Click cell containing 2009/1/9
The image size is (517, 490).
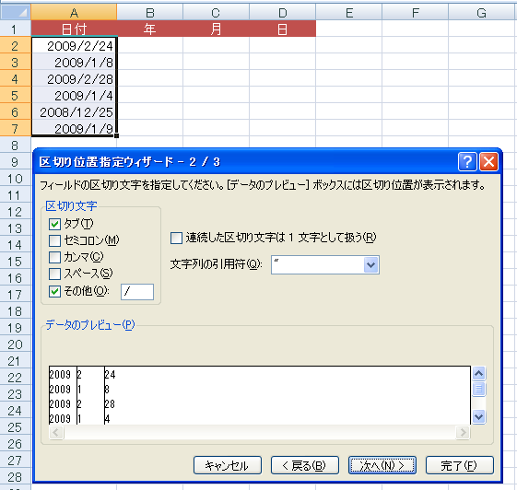click(74, 128)
